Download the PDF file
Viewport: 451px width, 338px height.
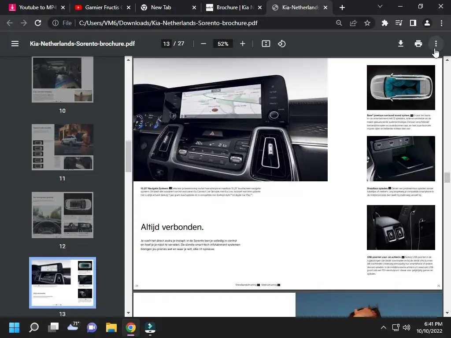click(401, 44)
